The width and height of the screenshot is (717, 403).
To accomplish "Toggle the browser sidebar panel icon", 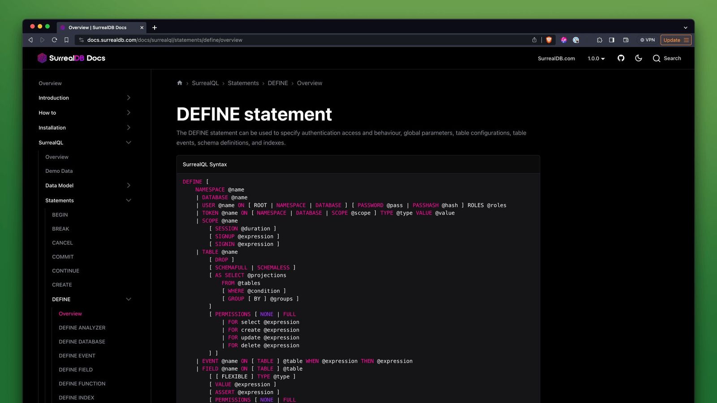I will click(612, 40).
